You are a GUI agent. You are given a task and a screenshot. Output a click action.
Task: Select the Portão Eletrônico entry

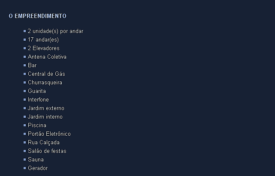49,134
